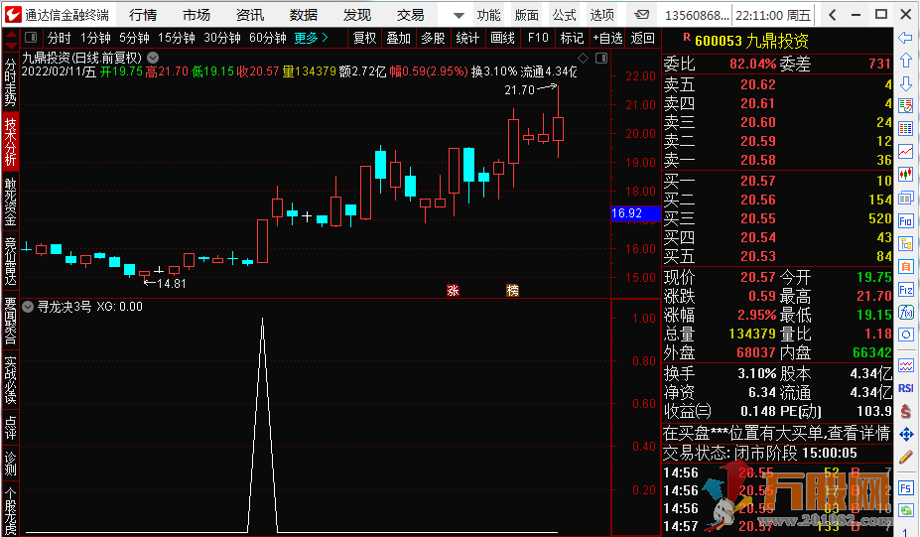
Task: Click the left arrow icon in right sidebar
Action: [x=905, y=38]
